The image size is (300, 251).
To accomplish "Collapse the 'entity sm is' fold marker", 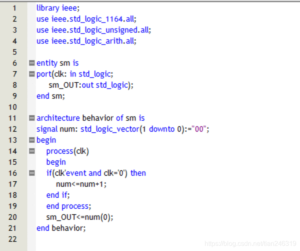I will coord(32,63).
